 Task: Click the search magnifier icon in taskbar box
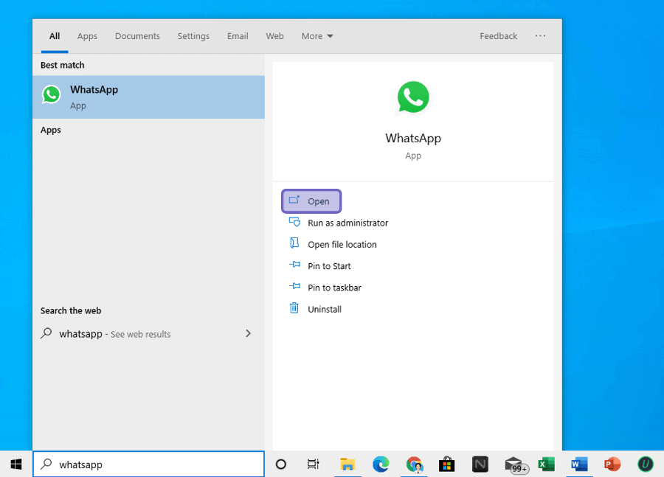pyautogui.click(x=46, y=464)
